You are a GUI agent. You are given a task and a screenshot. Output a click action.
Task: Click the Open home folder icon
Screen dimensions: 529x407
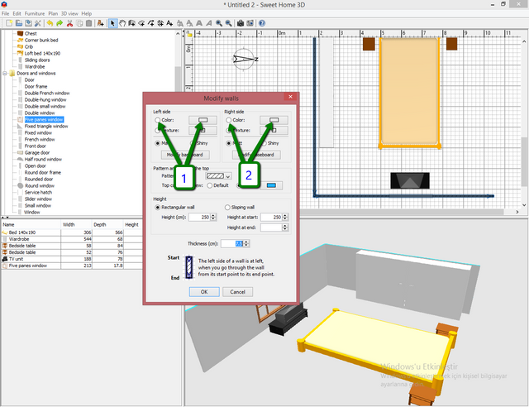pos(18,24)
